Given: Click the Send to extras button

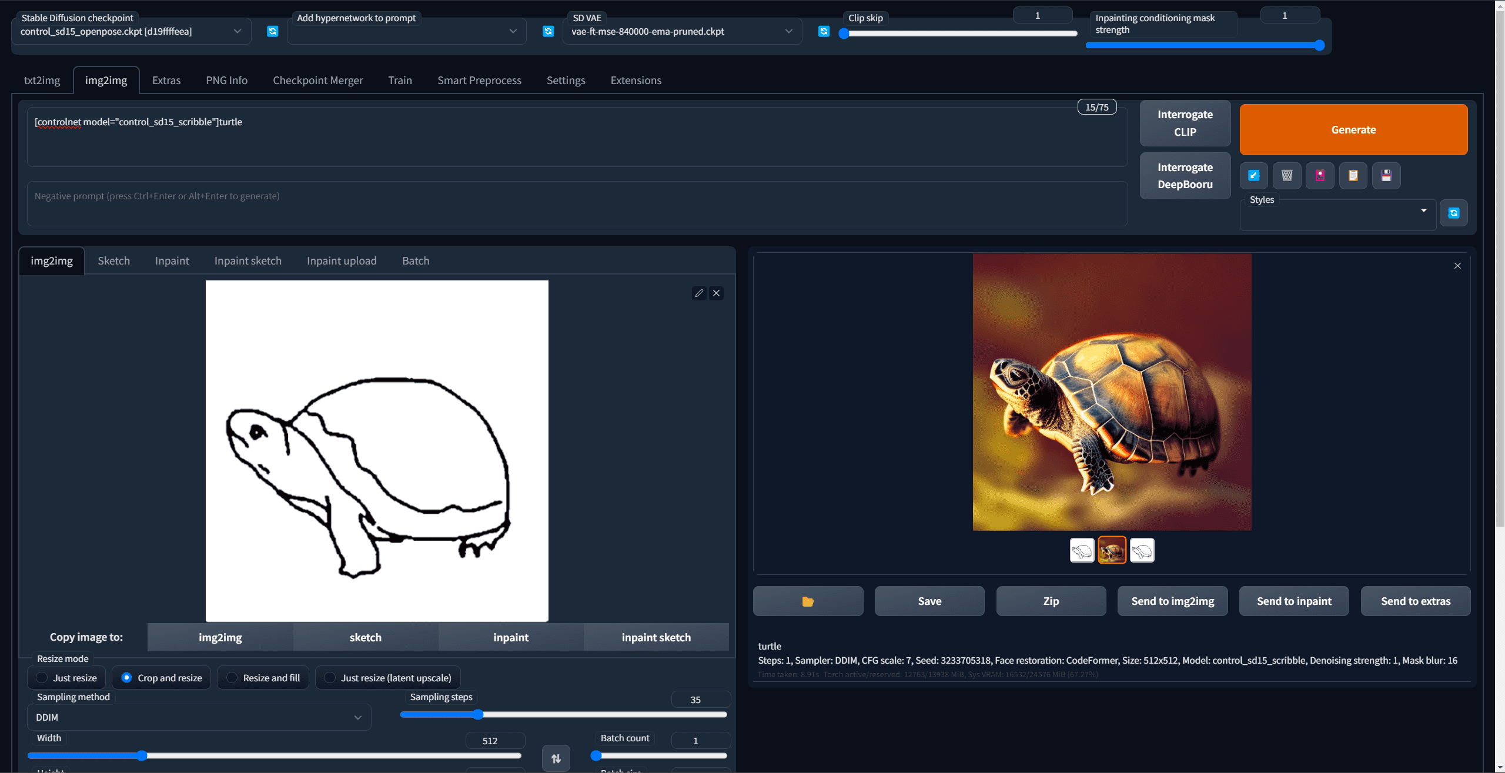Looking at the screenshot, I should [x=1415, y=601].
